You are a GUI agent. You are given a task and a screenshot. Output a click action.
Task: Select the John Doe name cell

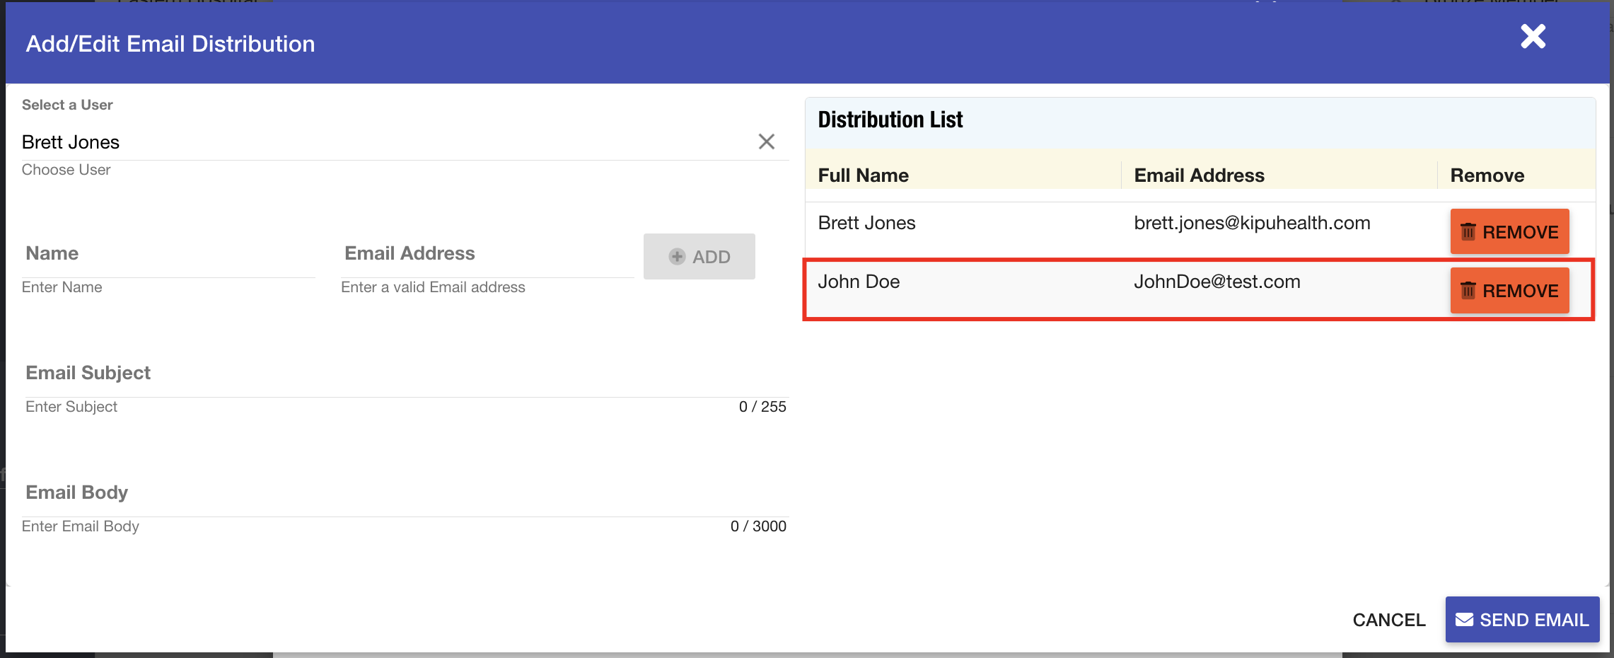click(859, 282)
